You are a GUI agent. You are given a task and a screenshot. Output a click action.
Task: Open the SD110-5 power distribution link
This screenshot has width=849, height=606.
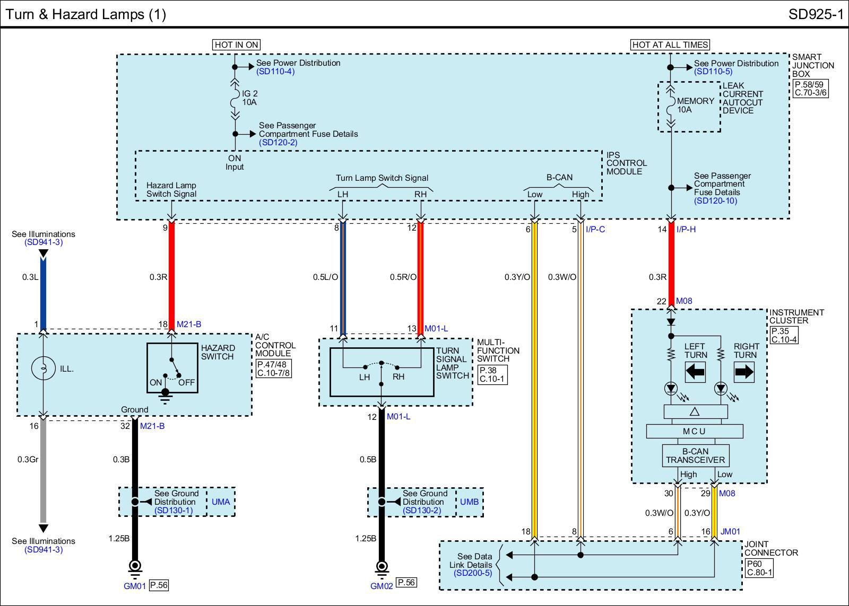(x=713, y=72)
